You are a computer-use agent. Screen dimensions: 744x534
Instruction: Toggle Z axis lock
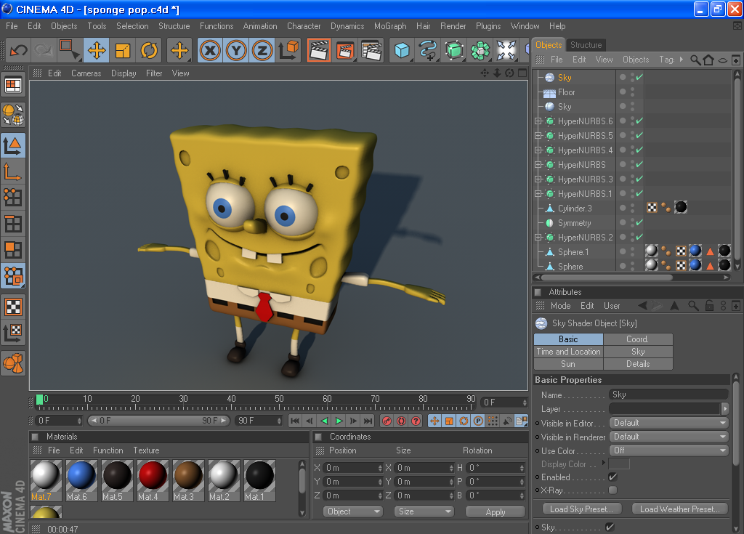tap(262, 50)
